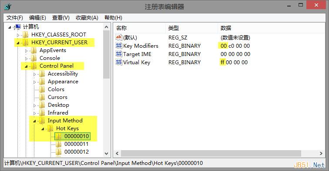329x171 pixels.
Task: Select the 00000012 tree key
Action: pyautogui.click(x=77, y=152)
